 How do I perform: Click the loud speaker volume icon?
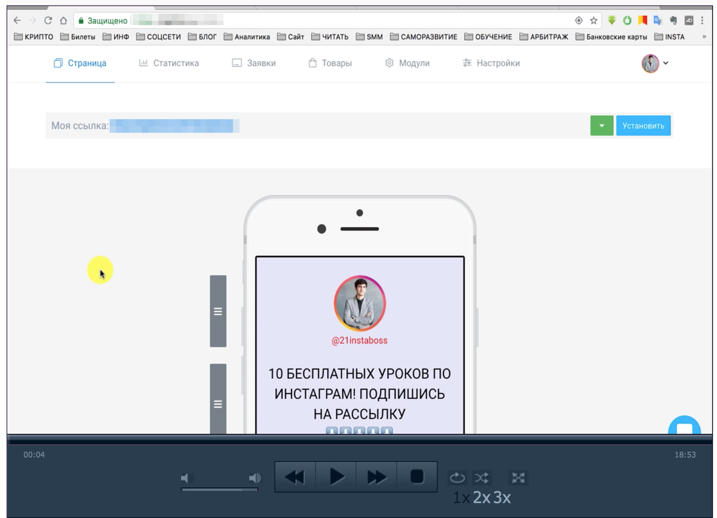255,478
